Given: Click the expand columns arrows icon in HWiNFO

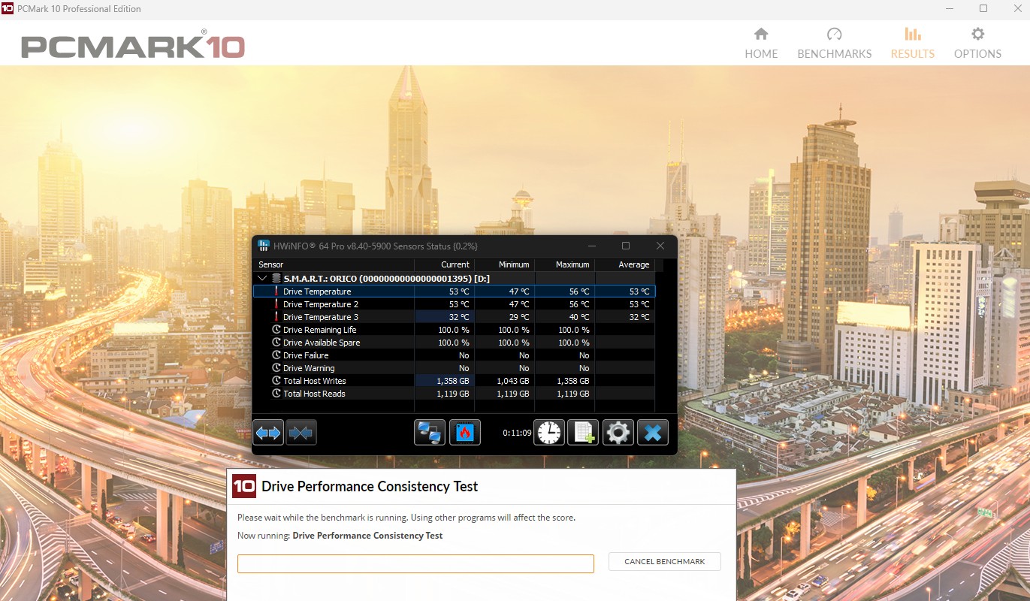Looking at the screenshot, I should tap(268, 433).
